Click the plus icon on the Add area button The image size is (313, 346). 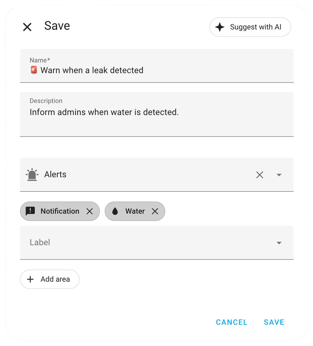click(30, 279)
